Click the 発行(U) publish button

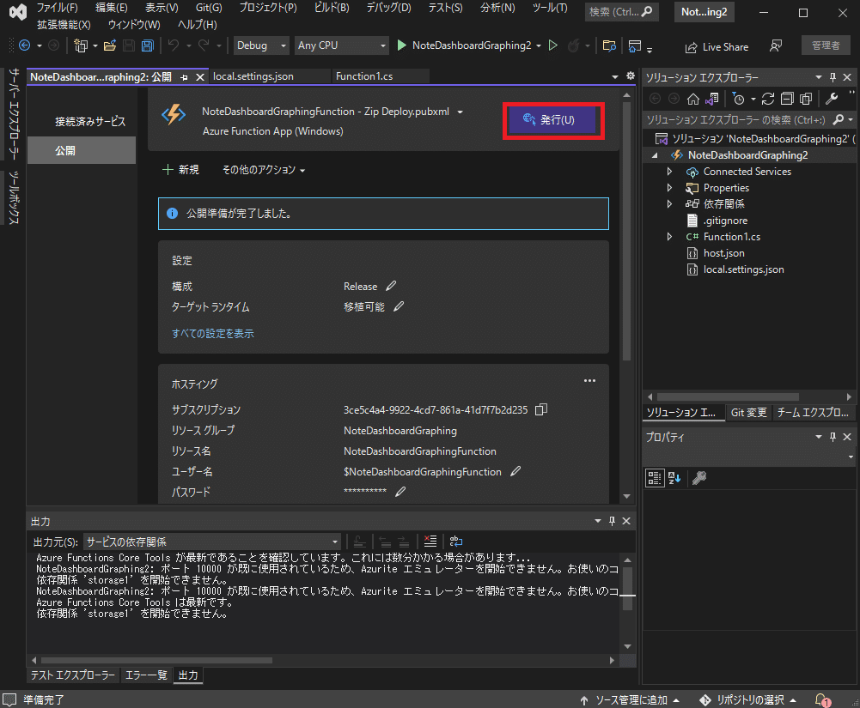[x=553, y=120]
